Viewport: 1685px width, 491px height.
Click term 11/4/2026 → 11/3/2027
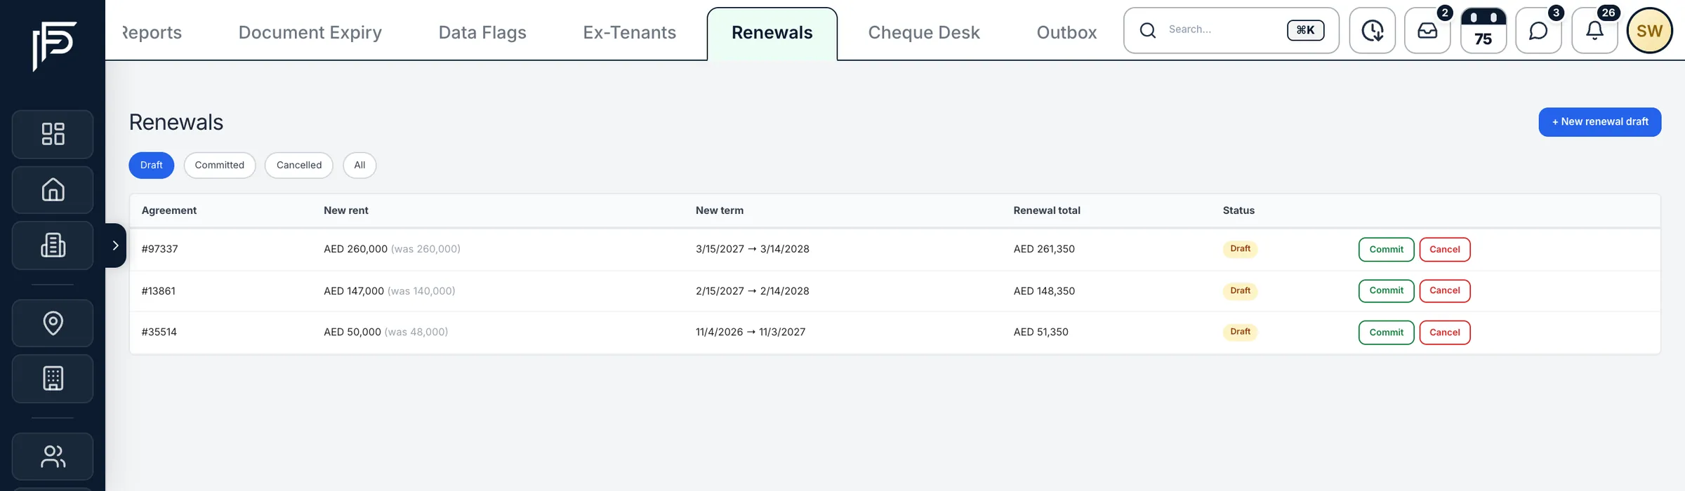click(751, 332)
